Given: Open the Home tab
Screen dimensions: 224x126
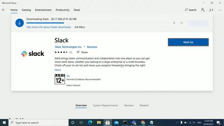Looking at the screenshot, I should [14, 10].
